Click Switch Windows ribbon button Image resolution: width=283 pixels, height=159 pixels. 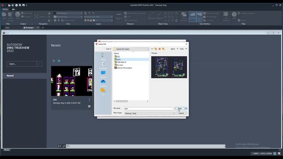pyautogui.click(x=184, y=16)
